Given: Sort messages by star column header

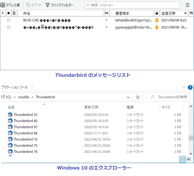Looking at the screenshot, I should (9, 13).
